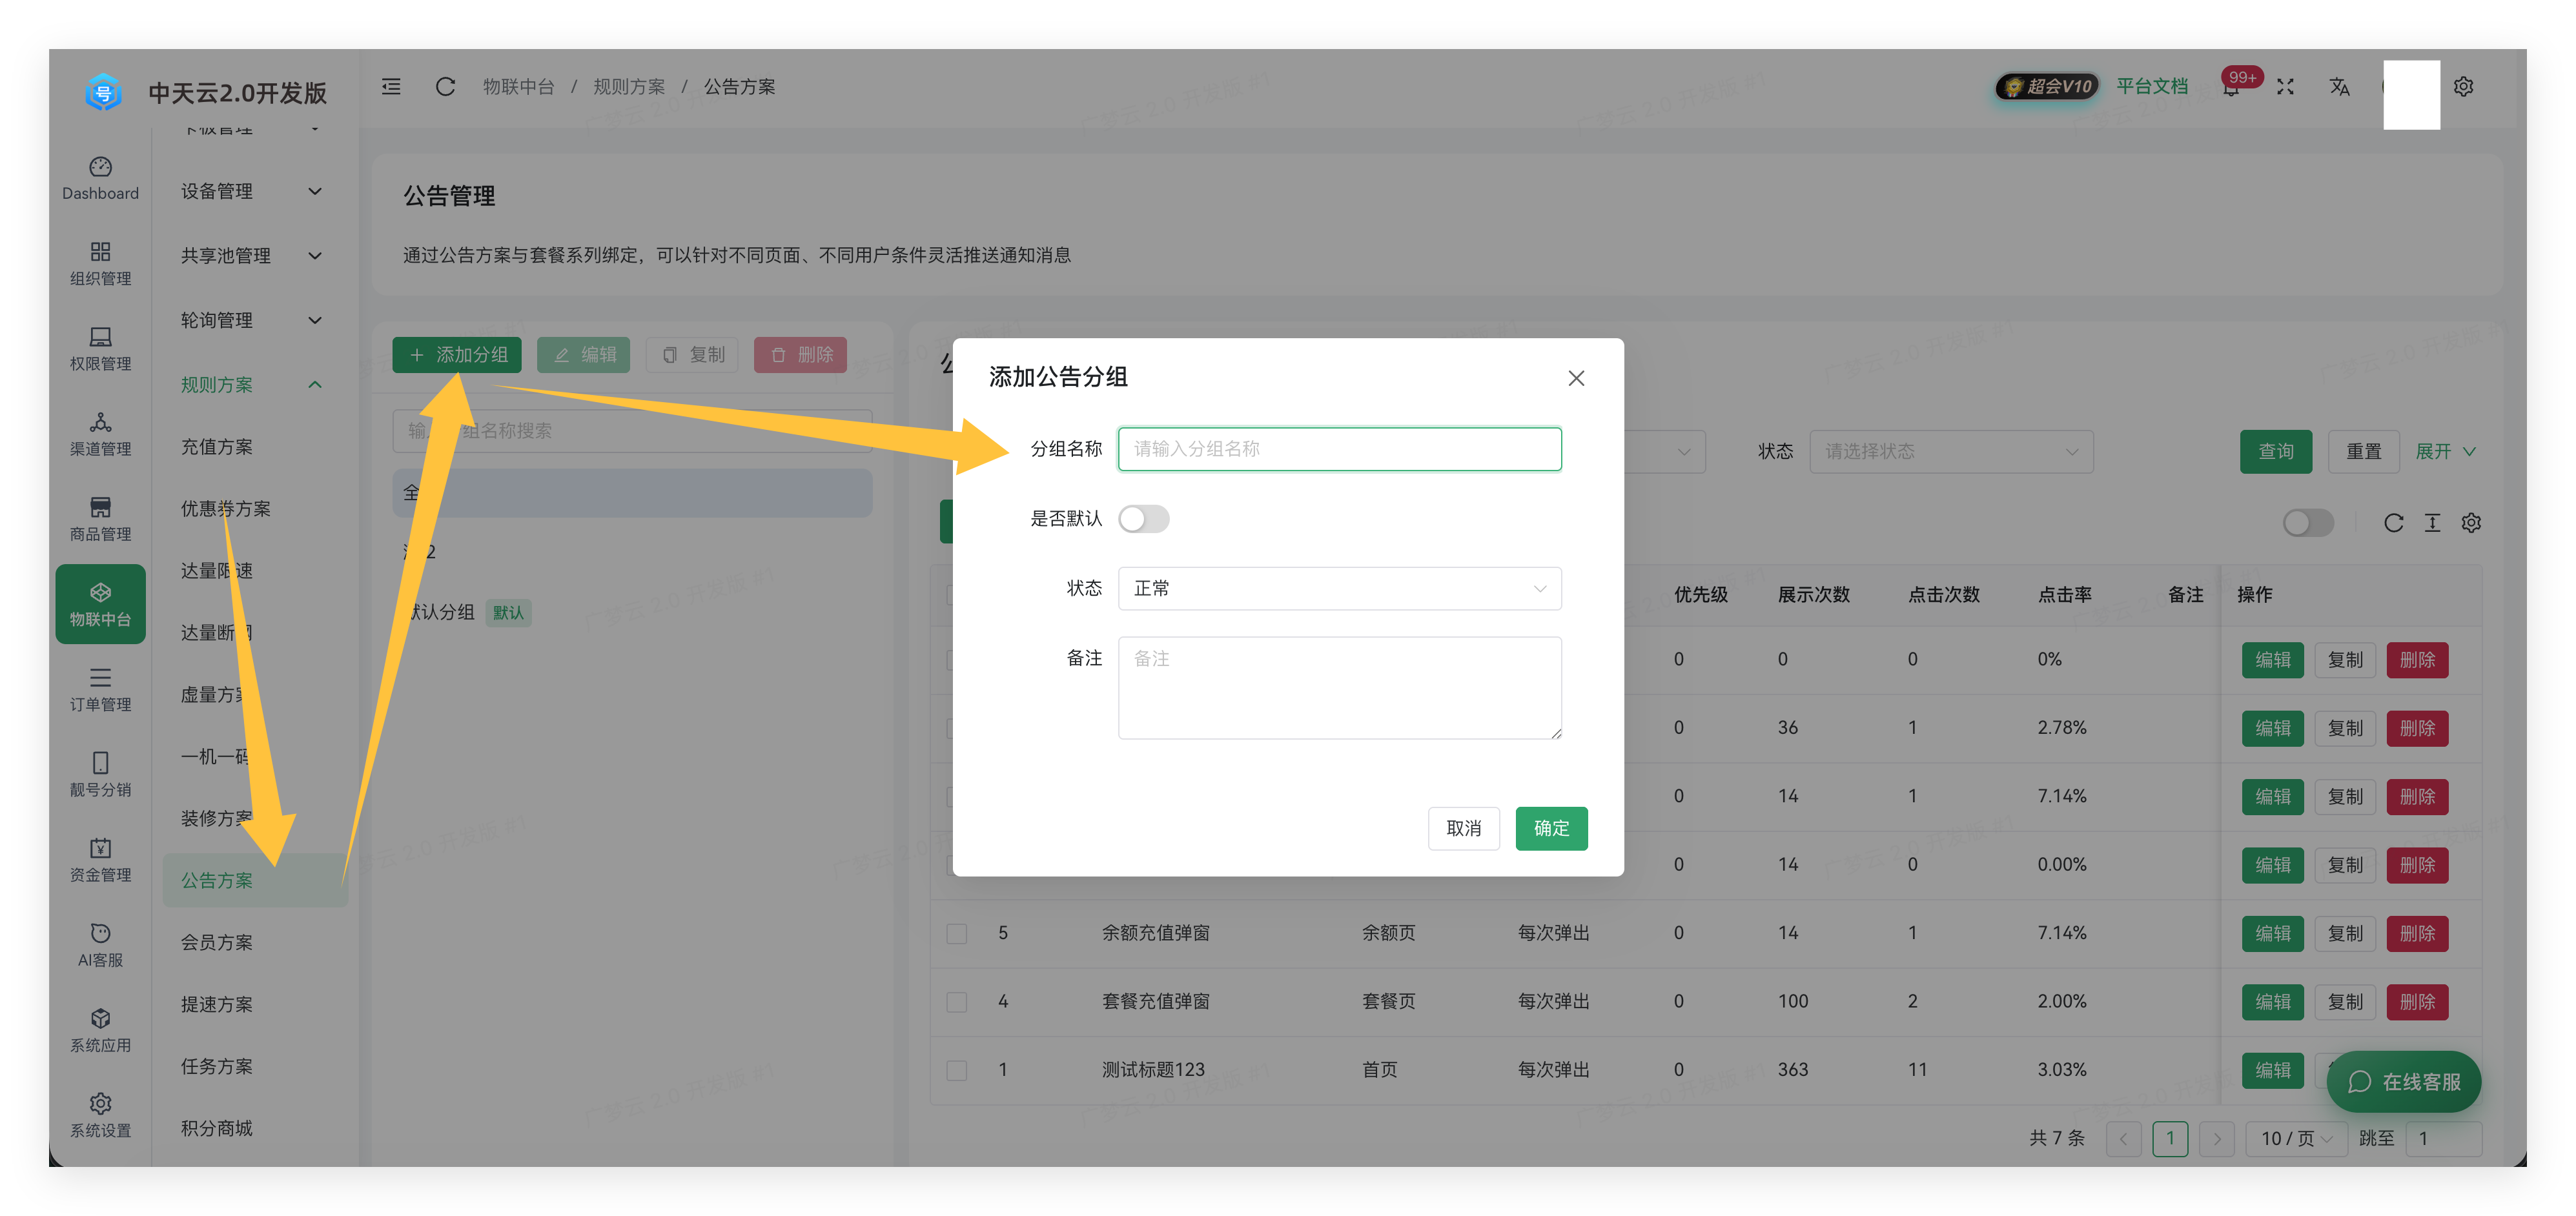The image size is (2576, 1216).
Task: Open table column settings gear
Action: point(2471,522)
